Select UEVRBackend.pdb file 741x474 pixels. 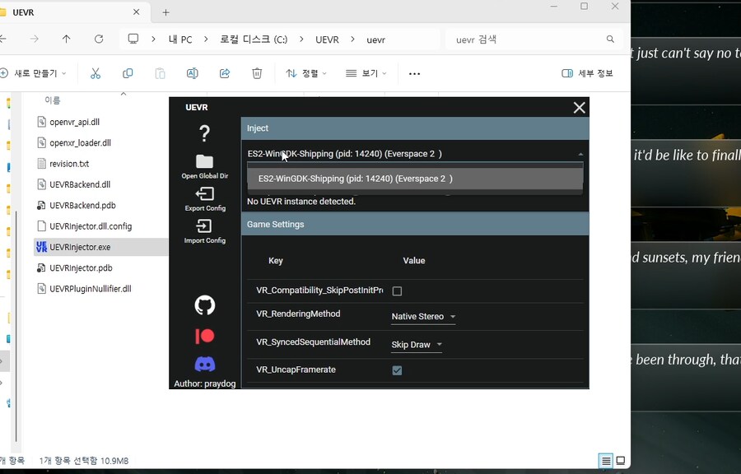(82, 206)
